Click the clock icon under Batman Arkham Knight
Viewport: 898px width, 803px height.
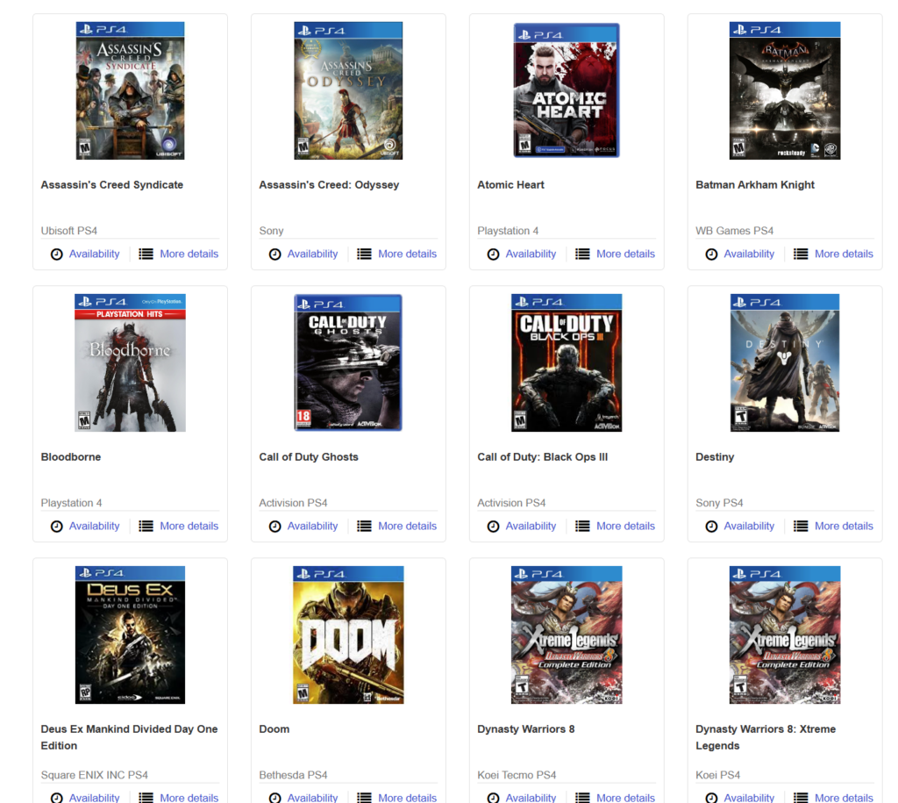[711, 254]
